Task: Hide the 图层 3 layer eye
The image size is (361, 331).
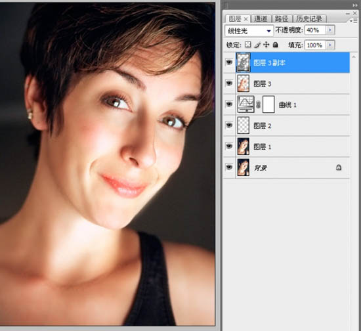Action: pos(229,83)
